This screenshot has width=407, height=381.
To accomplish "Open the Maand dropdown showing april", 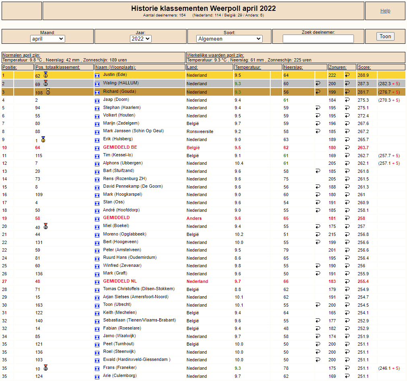I will click(47, 39).
